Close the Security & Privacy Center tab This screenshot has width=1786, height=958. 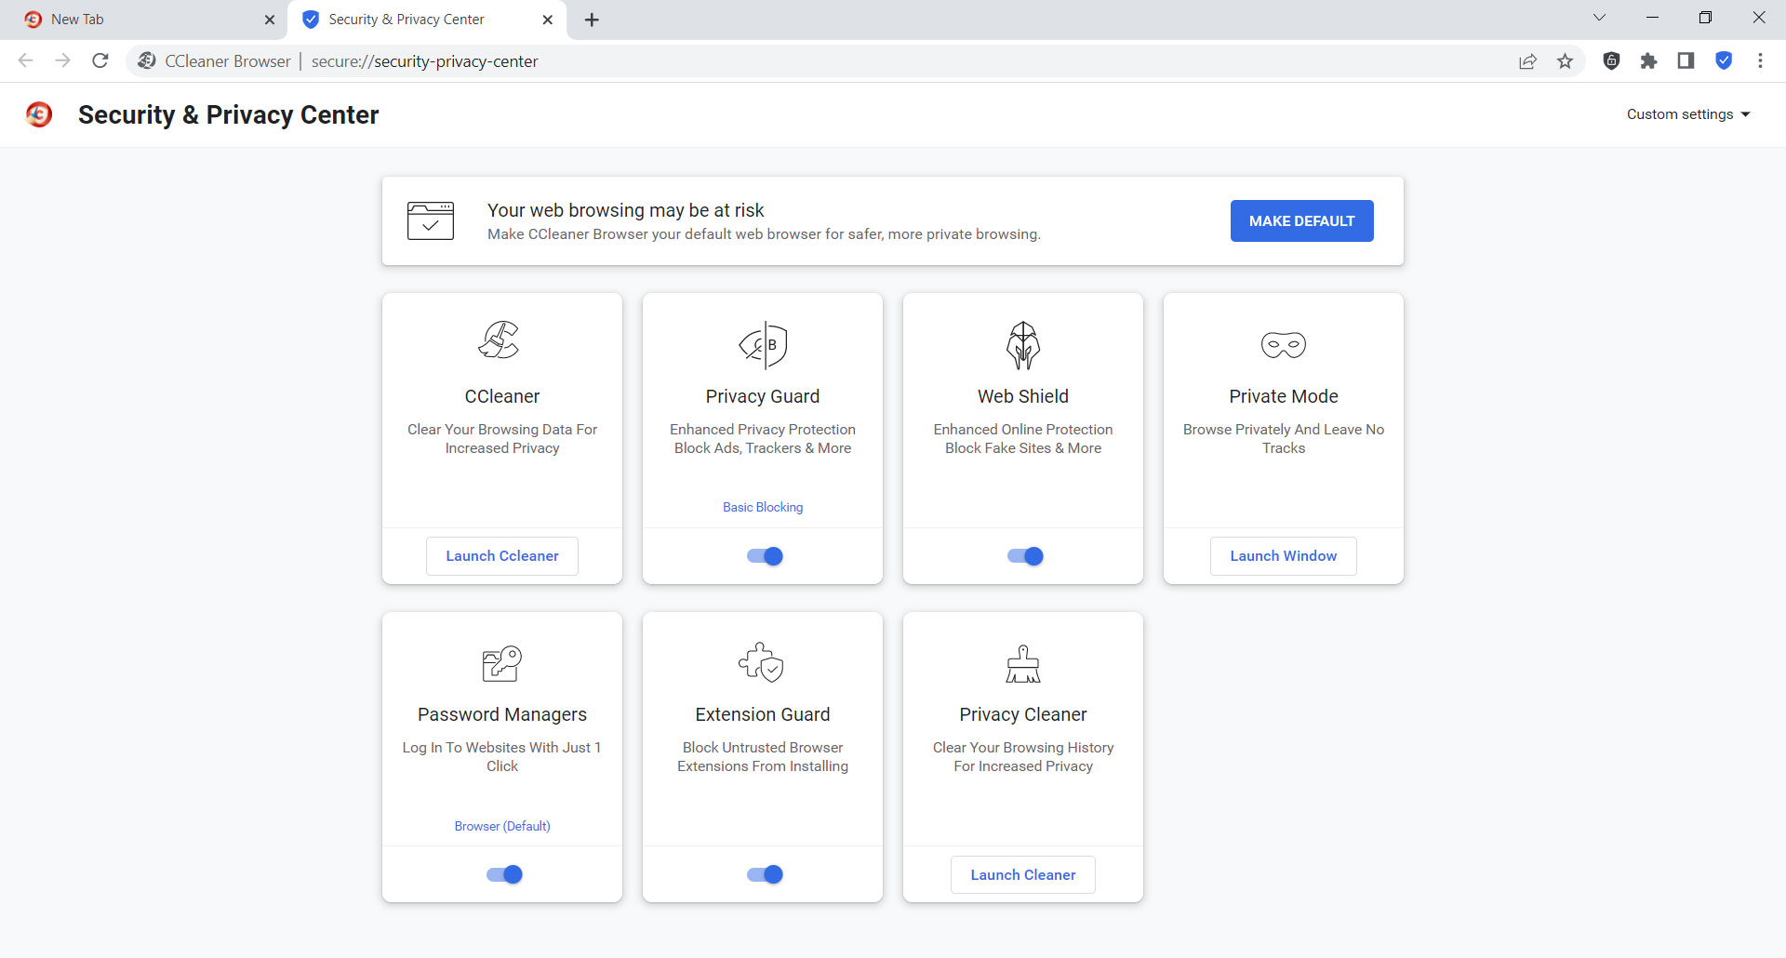[x=548, y=20]
